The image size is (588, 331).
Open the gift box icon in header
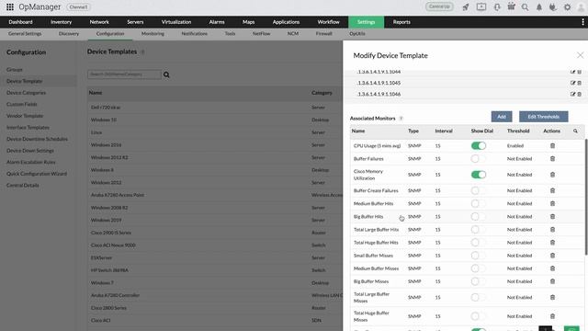(x=511, y=6)
